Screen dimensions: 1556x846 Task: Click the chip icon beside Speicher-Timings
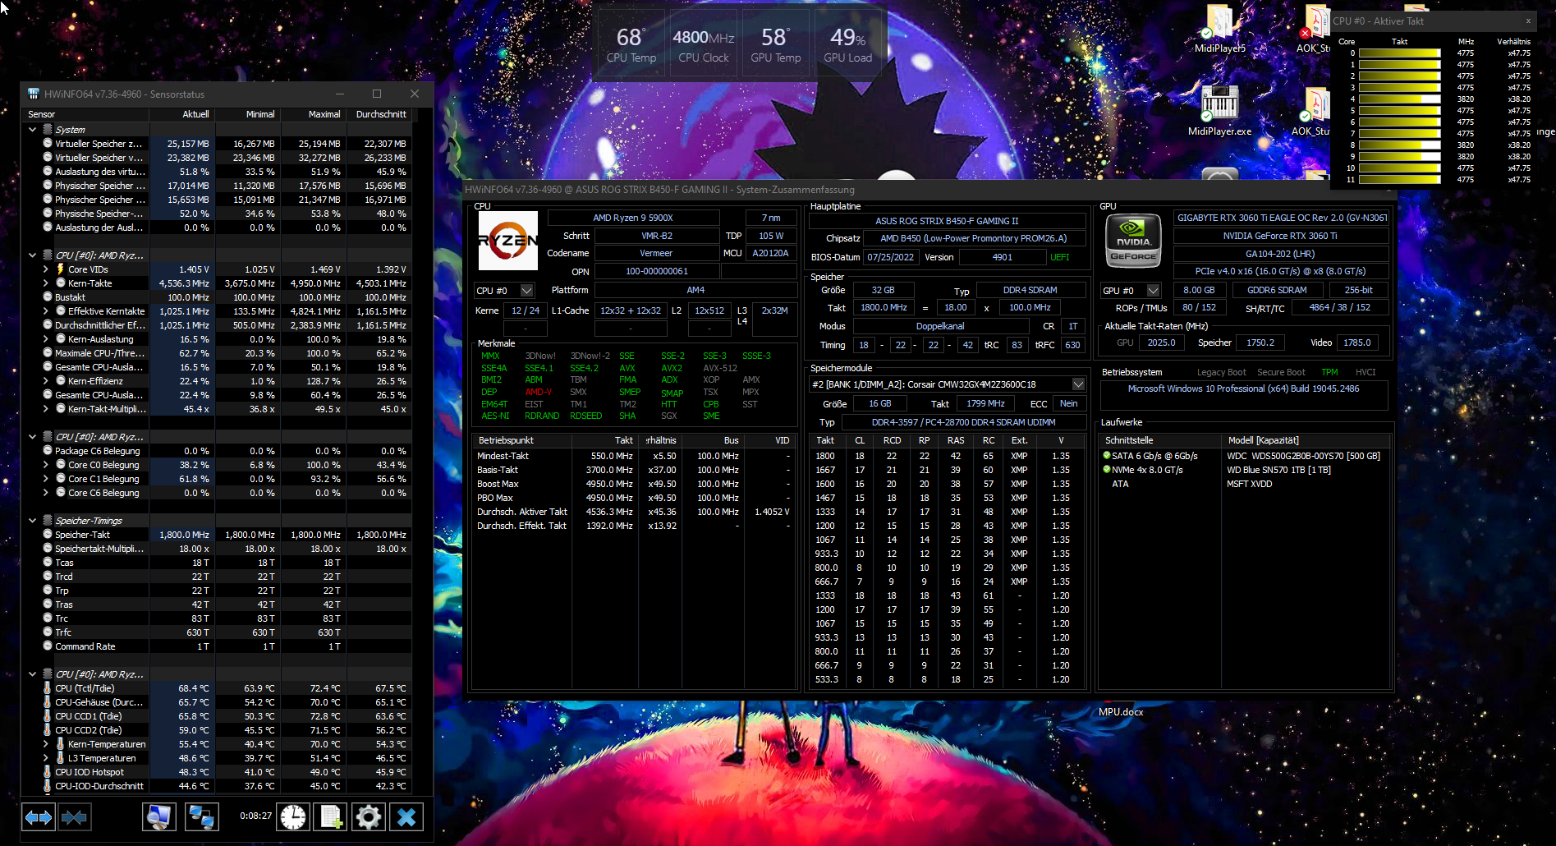[48, 521]
